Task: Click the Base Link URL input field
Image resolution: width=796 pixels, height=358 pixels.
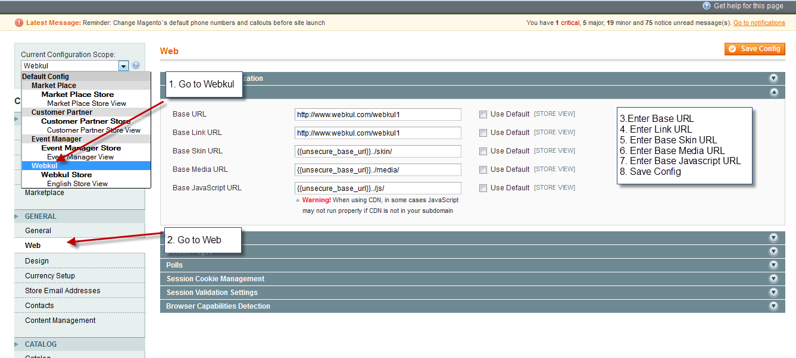Action: point(378,133)
